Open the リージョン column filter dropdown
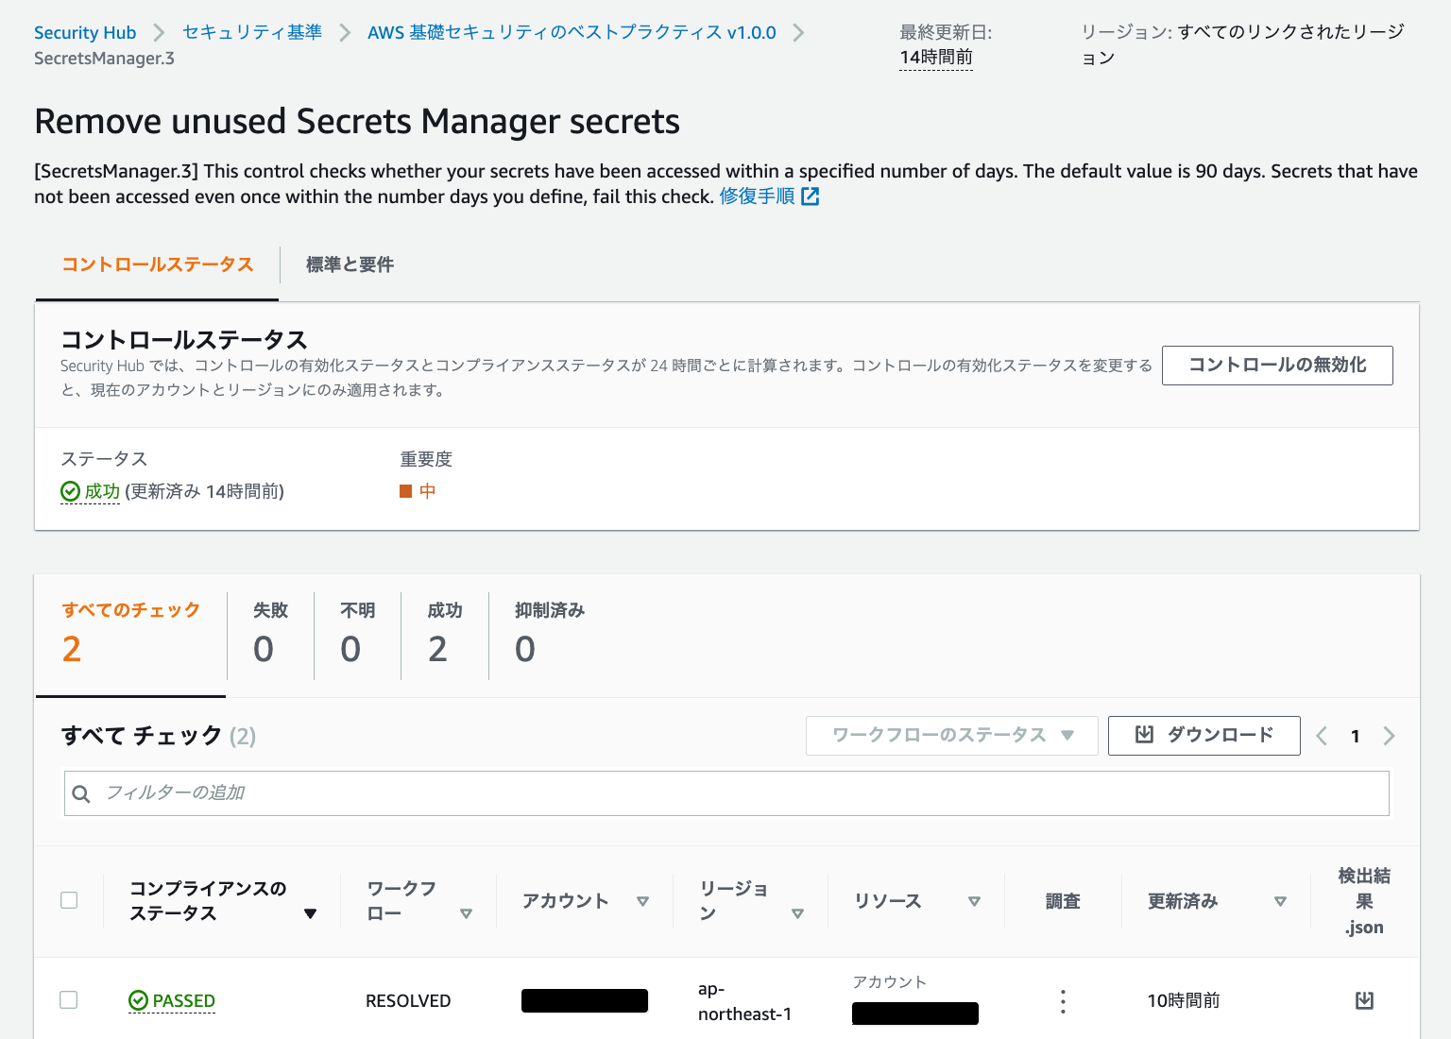The height and width of the screenshot is (1039, 1451). pos(799,913)
